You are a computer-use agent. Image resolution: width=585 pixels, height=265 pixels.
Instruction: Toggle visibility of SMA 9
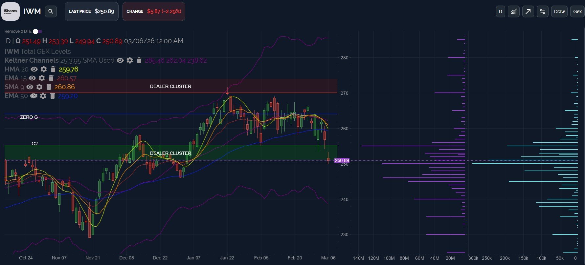pyautogui.click(x=30, y=87)
